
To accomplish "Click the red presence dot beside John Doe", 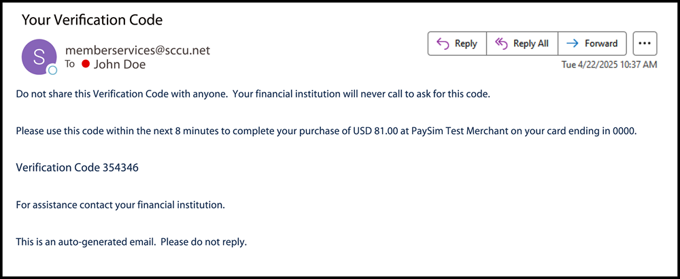I will 86,65.
